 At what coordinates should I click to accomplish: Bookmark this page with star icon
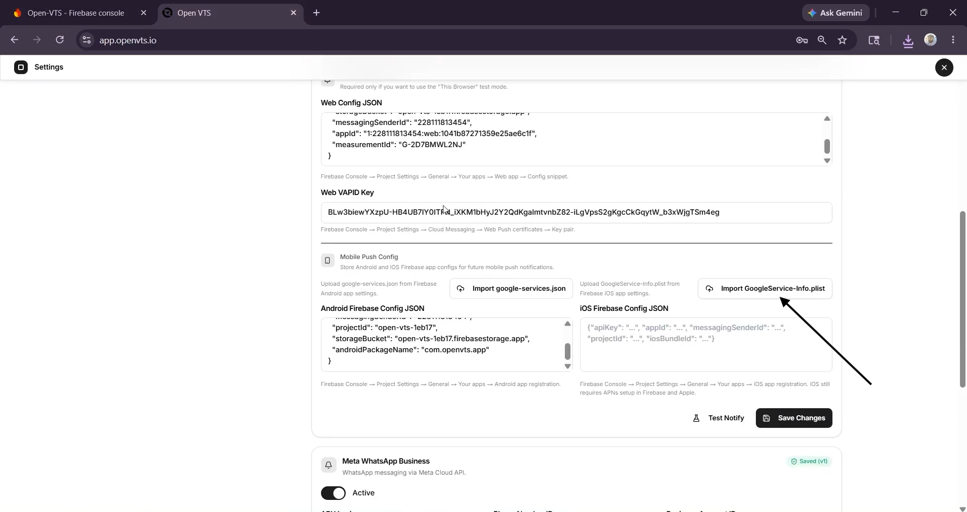pyautogui.click(x=842, y=40)
